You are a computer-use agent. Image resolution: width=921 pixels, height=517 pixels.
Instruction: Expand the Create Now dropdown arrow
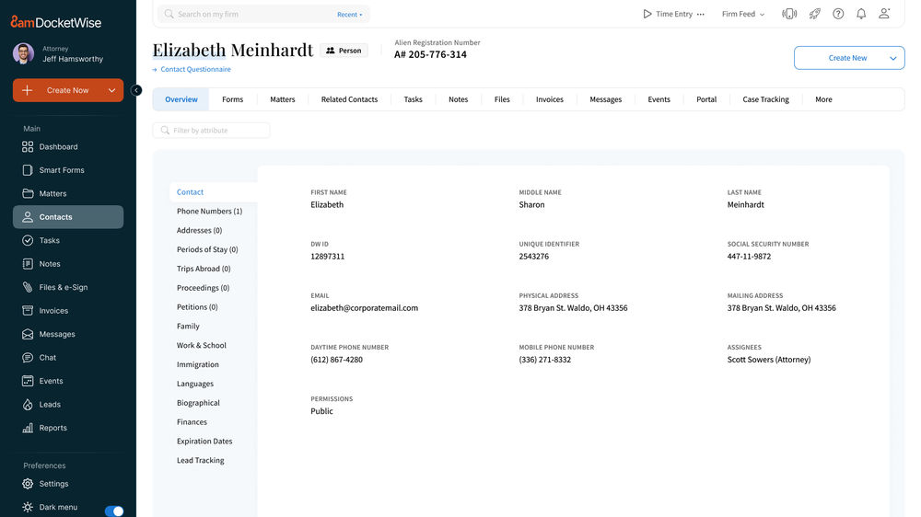(x=111, y=90)
